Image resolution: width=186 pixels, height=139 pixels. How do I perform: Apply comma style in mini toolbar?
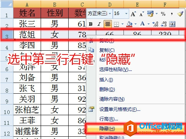172,14
